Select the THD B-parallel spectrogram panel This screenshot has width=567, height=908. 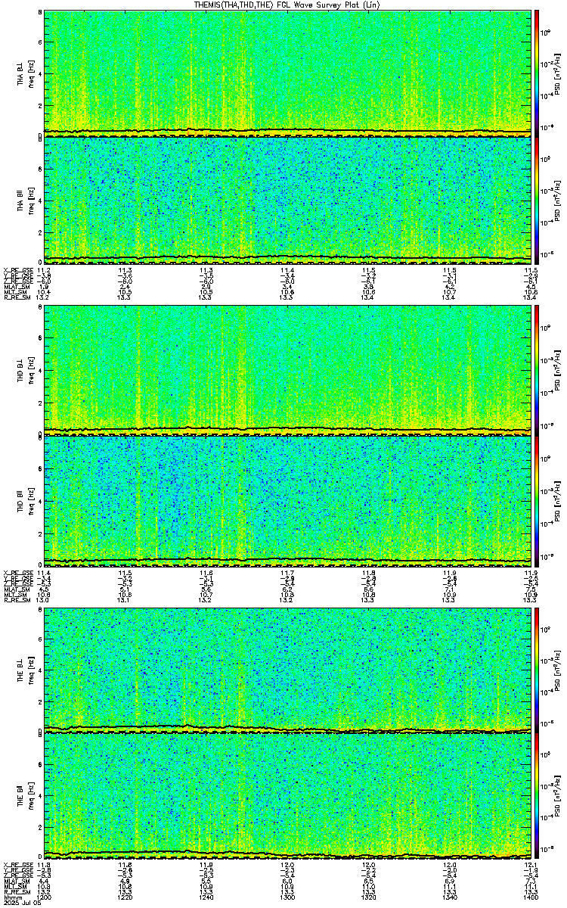[x=287, y=500]
